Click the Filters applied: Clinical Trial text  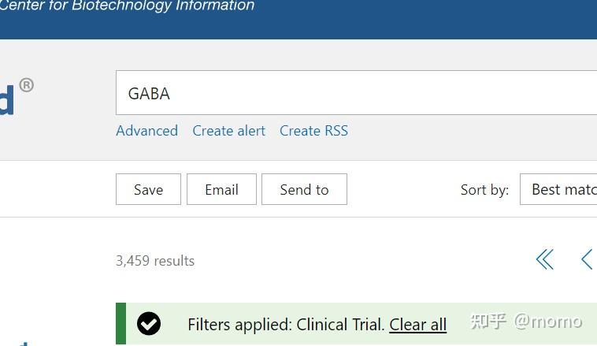[x=286, y=325]
